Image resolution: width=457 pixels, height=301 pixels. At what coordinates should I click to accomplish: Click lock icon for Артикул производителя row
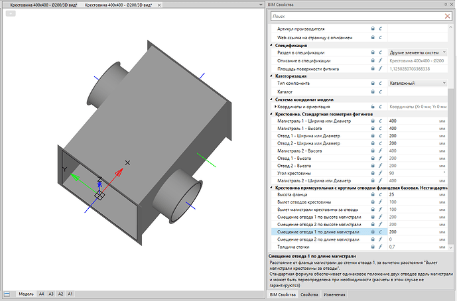click(373, 29)
